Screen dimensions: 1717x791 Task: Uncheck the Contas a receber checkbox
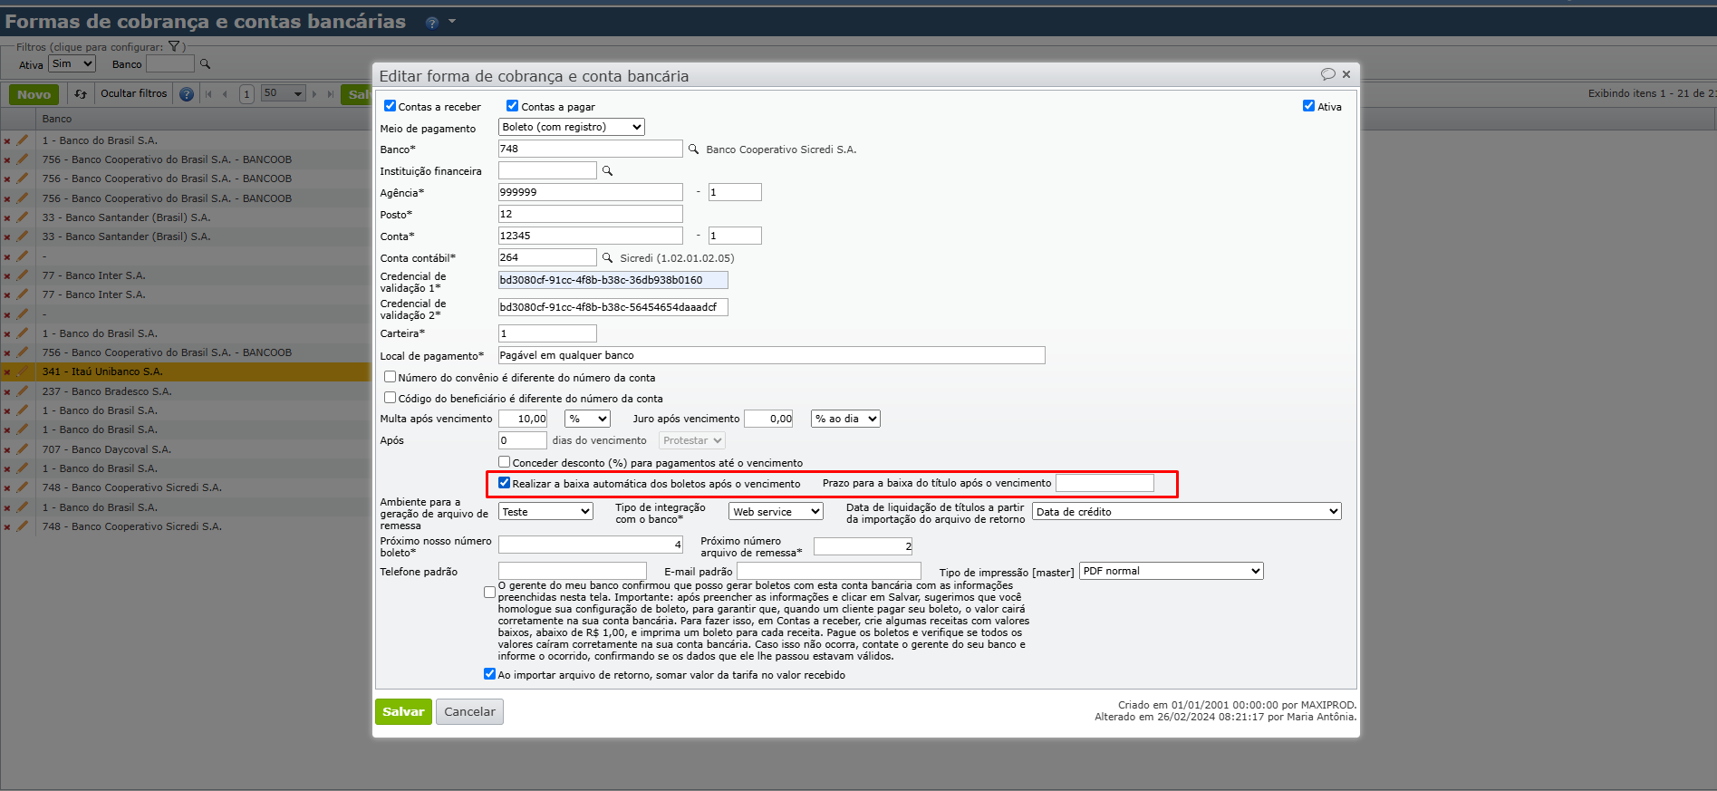pyautogui.click(x=391, y=106)
